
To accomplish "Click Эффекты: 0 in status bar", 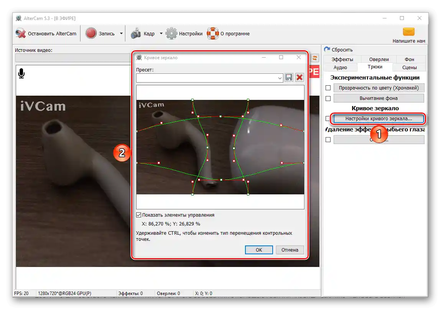I will click(x=130, y=293).
